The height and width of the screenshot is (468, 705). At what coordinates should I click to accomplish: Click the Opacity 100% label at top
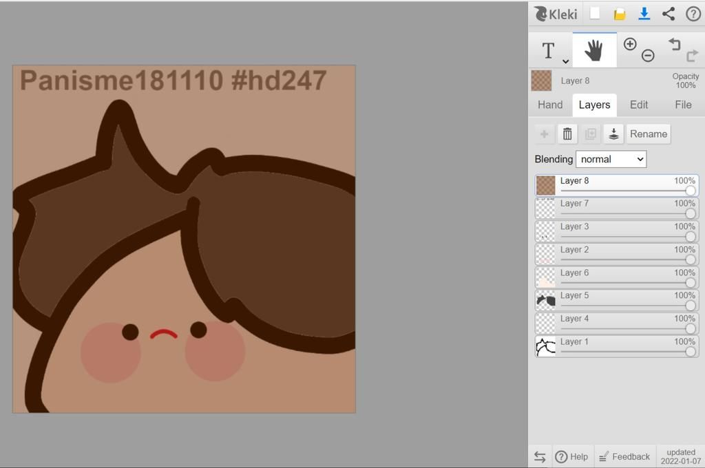[685, 81]
